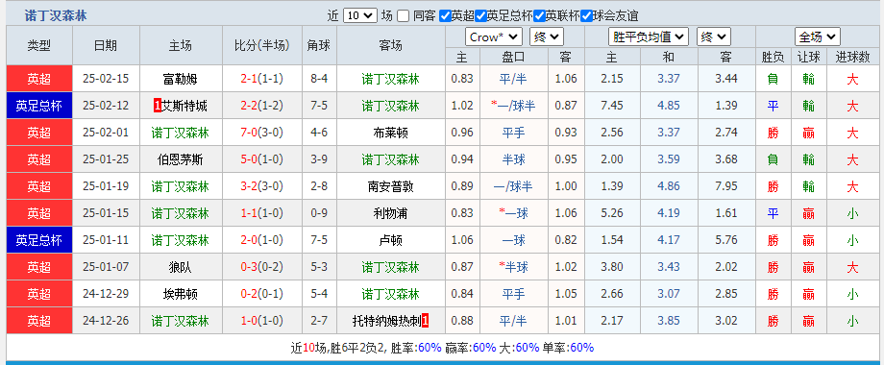Click the 1-0(1-0) score against 托特纳姆热刺

coord(261,321)
